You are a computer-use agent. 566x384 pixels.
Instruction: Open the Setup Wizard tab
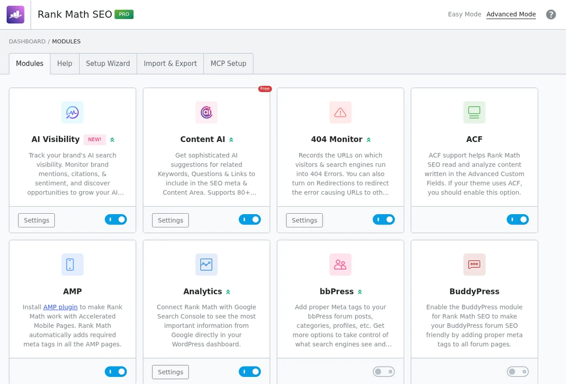point(108,64)
